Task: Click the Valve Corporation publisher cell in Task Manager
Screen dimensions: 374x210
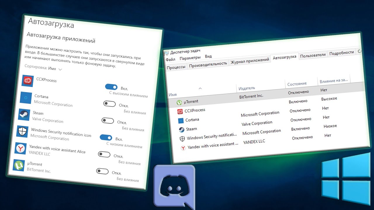Action: point(257,123)
